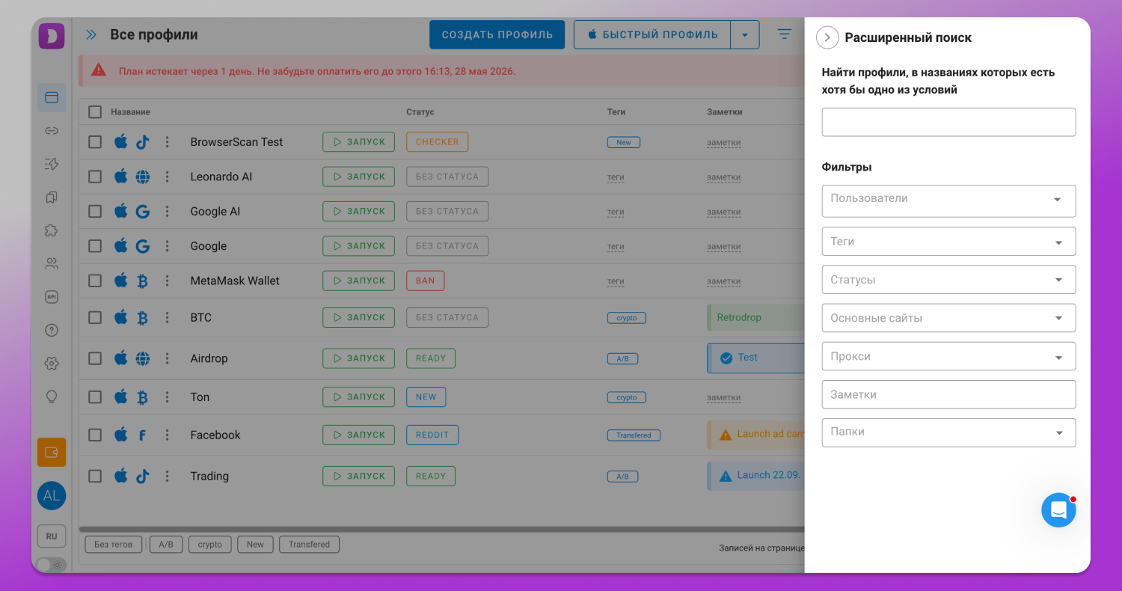
Task: Click Google icon in Google AI row
Action: pos(143,211)
